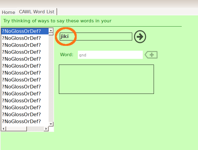Click the jìkī word field
Image resolution: width=198 pixels, height=150 pixels.
pyautogui.click(x=96, y=37)
